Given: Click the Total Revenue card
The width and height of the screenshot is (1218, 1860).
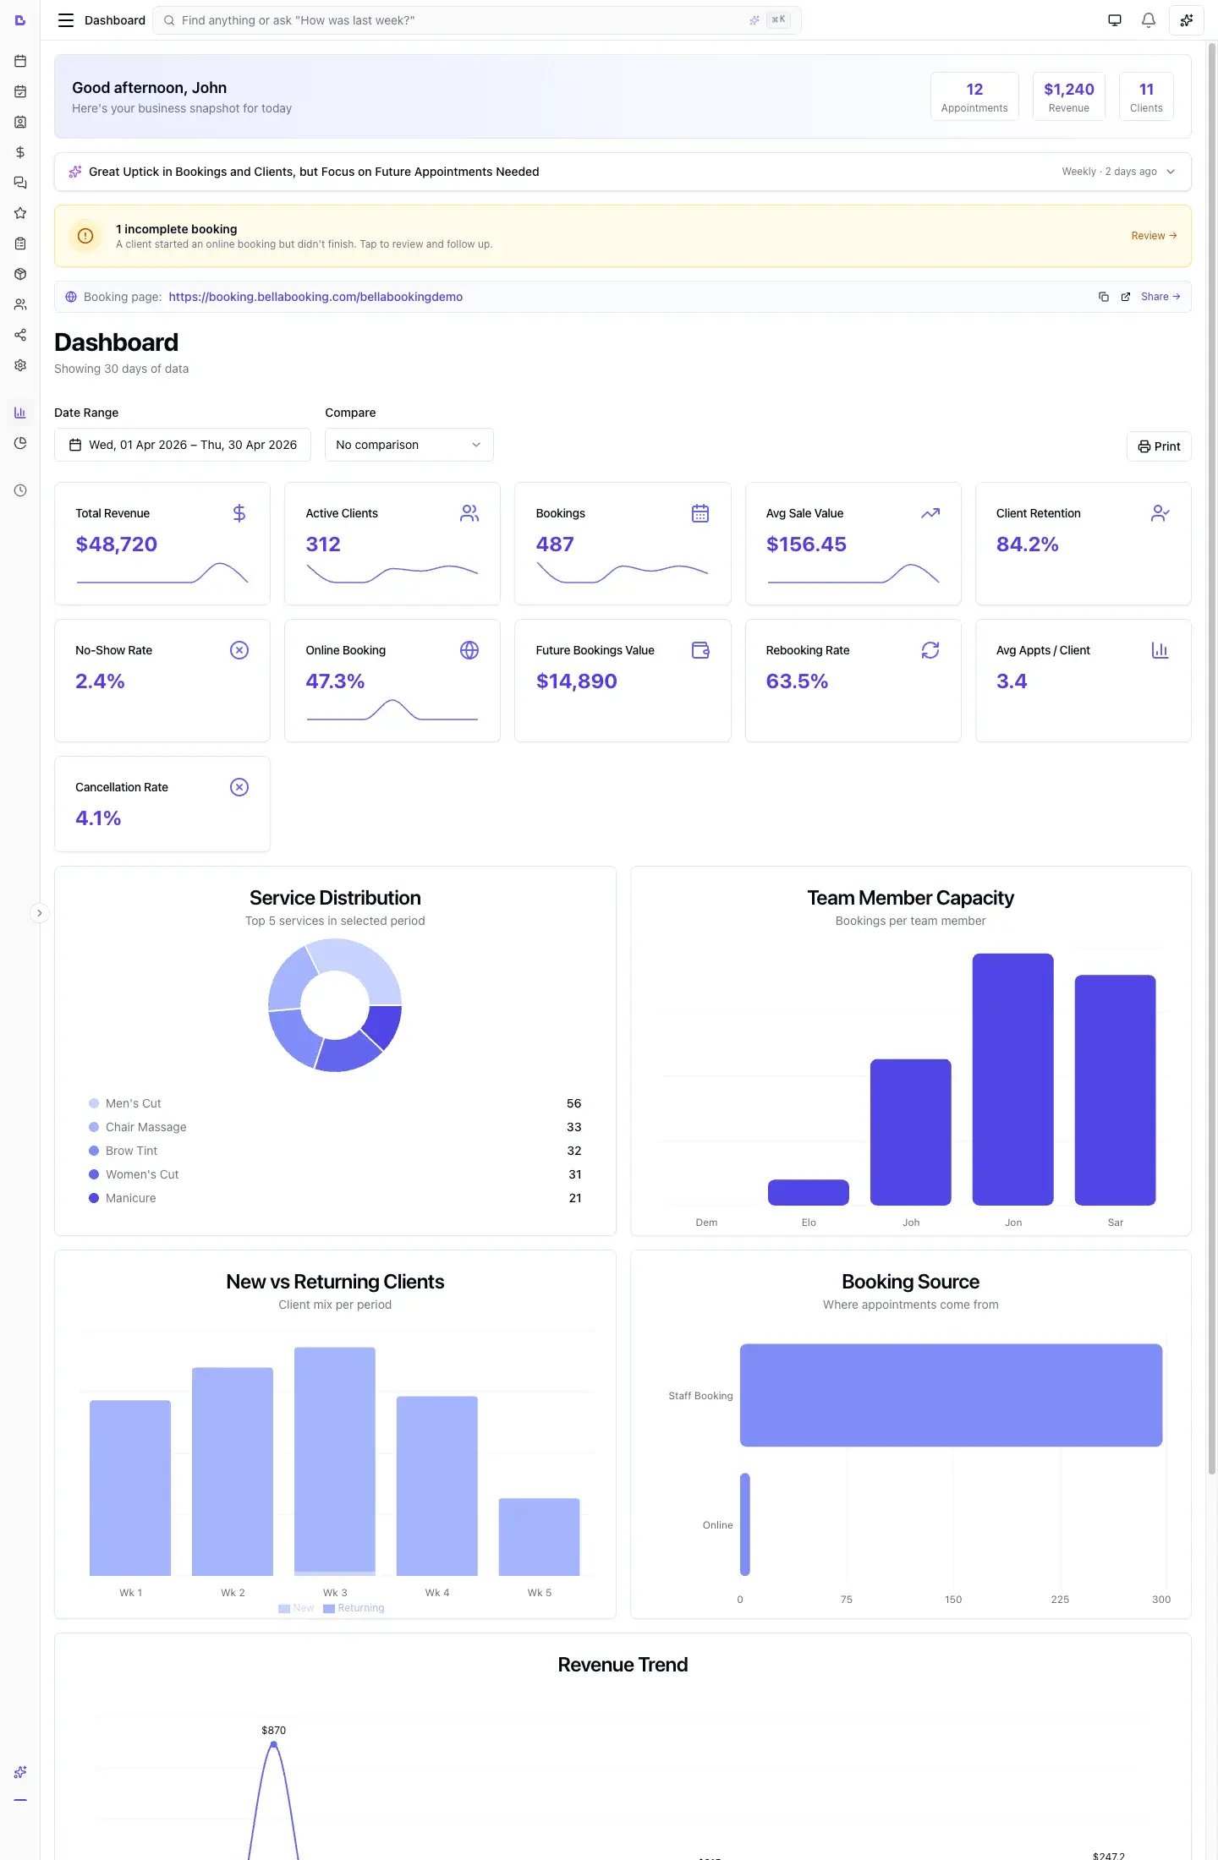Looking at the screenshot, I should pyautogui.click(x=162, y=544).
